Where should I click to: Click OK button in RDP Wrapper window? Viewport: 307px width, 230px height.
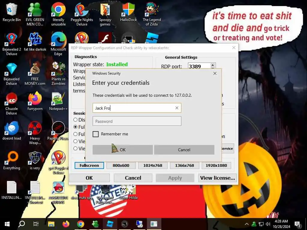[x=89, y=178]
